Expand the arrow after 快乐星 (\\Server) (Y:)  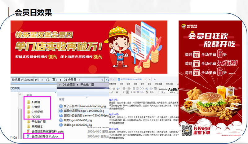42,80
